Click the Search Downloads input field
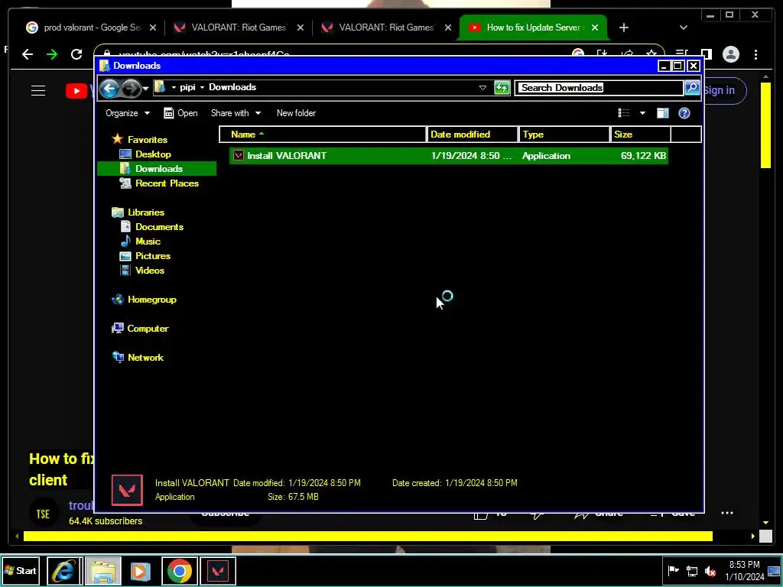The image size is (783, 587). click(599, 88)
